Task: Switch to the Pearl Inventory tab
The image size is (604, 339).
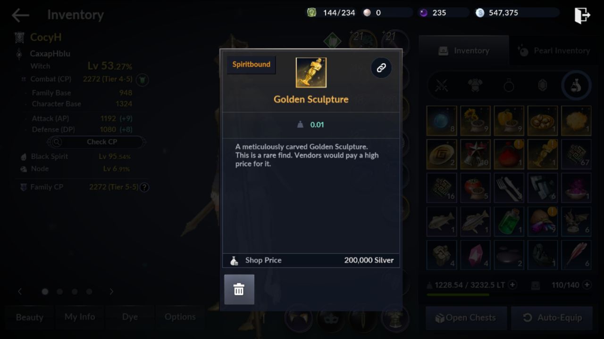Action: click(x=554, y=50)
